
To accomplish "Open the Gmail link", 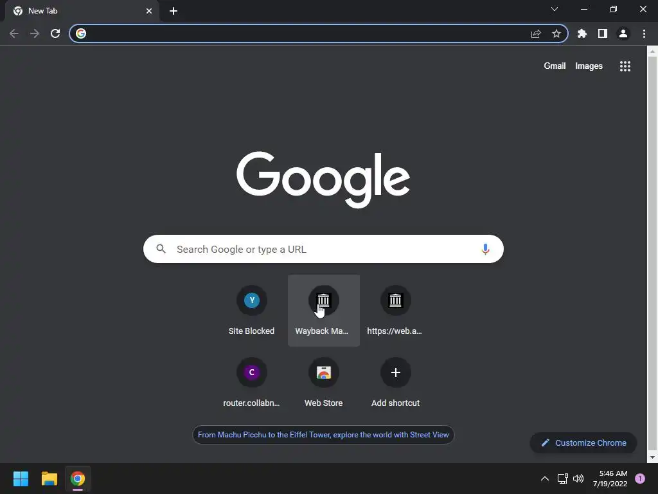I will 555,66.
